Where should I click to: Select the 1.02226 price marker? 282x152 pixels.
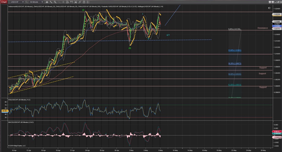277,14
